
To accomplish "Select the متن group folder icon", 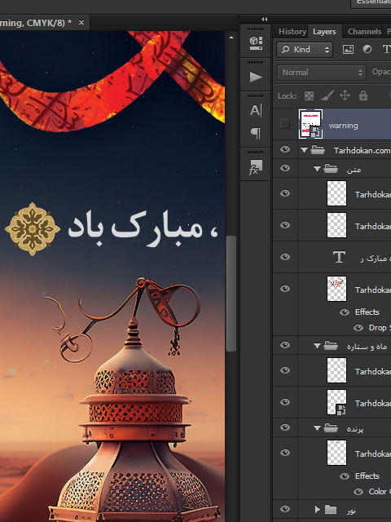I will [331, 169].
